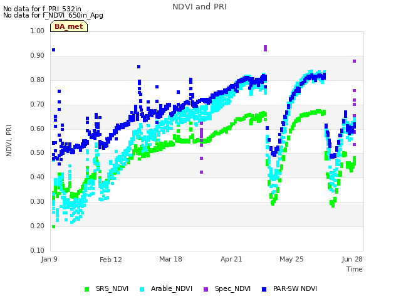
Task: Click the purple Spec_NDVI outlier near 0.93
Action: (x=265, y=48)
